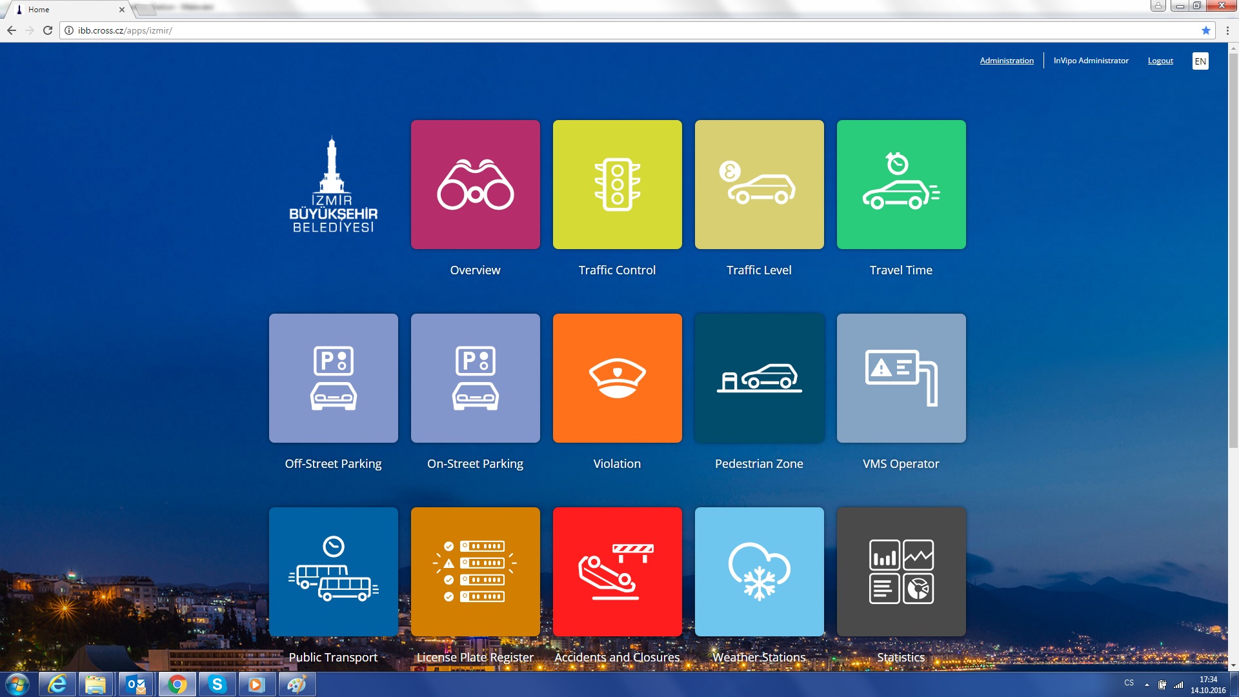Open the Public Transport module

tap(334, 571)
